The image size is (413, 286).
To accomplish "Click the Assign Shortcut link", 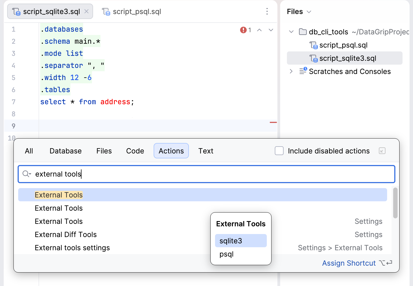I will (349, 263).
